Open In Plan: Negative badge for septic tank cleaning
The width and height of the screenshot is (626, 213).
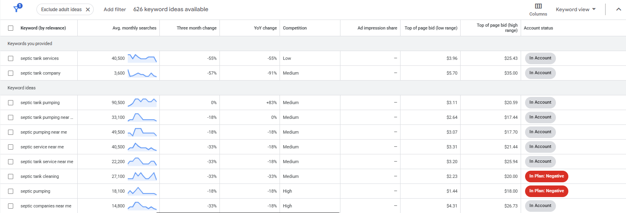(x=546, y=176)
